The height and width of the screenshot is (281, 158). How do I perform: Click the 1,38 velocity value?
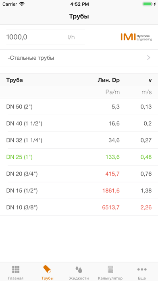pyautogui.click(x=146, y=191)
